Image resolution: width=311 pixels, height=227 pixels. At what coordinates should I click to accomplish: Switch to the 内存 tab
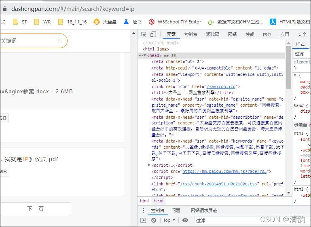click(267, 34)
